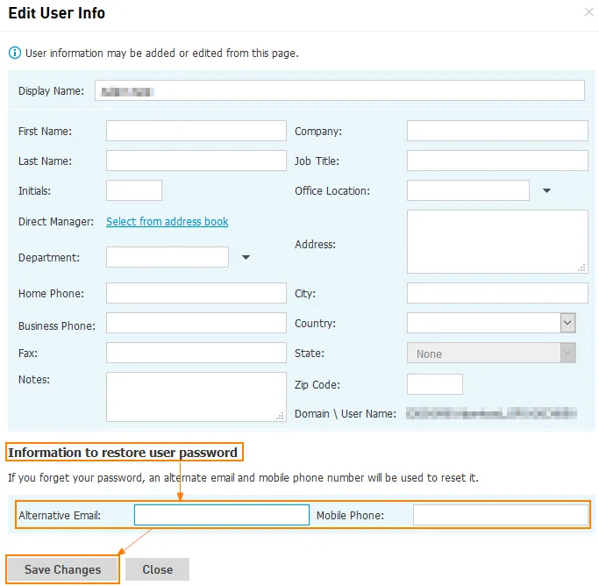Click the Information to restore user password heading
599x586 pixels.
click(x=123, y=453)
